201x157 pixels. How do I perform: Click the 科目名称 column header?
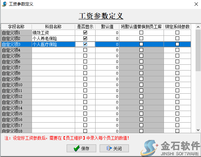53,27
